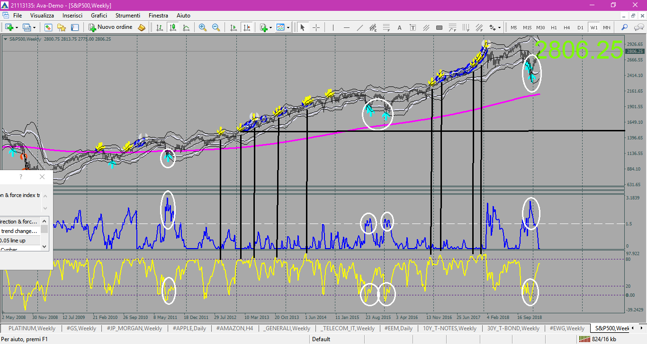Toggle the Terminal panel icon
This screenshot has height=344, width=647.
[74, 27]
